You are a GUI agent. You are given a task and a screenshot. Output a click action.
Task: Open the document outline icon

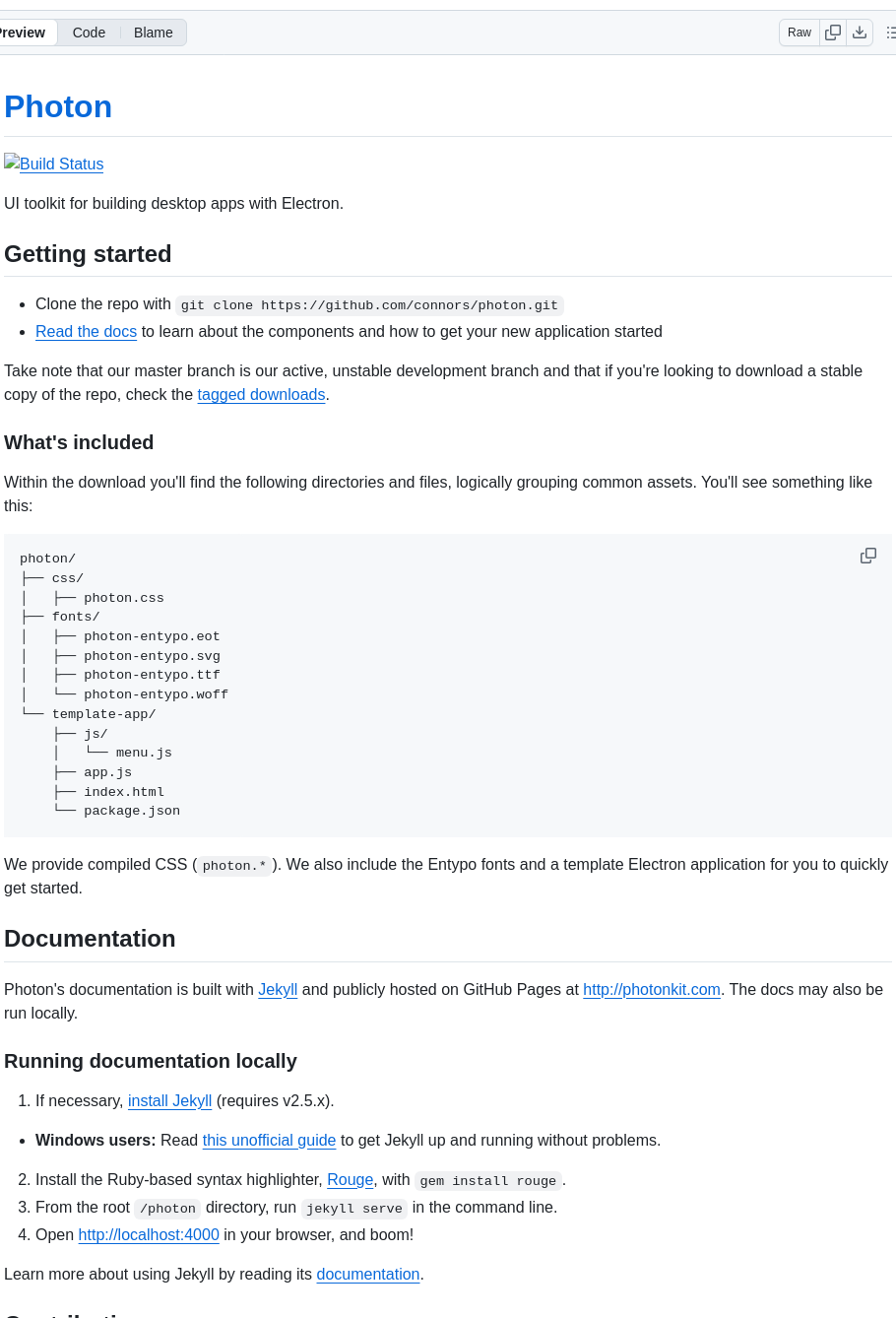tap(890, 33)
